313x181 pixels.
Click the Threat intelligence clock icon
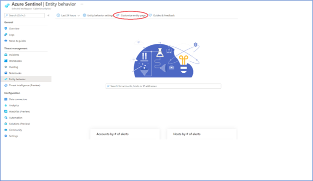(x=6, y=85)
